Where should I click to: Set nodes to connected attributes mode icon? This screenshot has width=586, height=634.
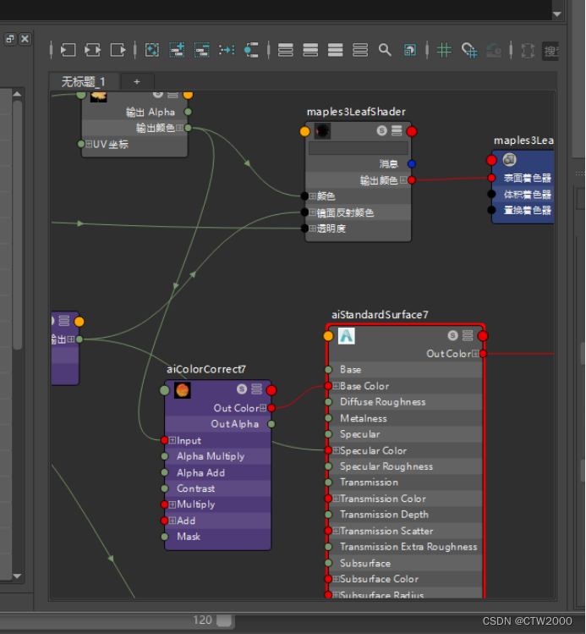click(x=310, y=50)
